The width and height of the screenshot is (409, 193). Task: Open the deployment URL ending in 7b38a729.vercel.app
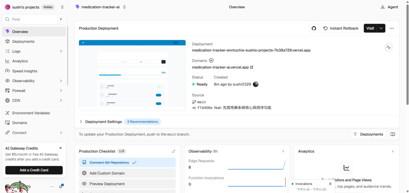251,50
